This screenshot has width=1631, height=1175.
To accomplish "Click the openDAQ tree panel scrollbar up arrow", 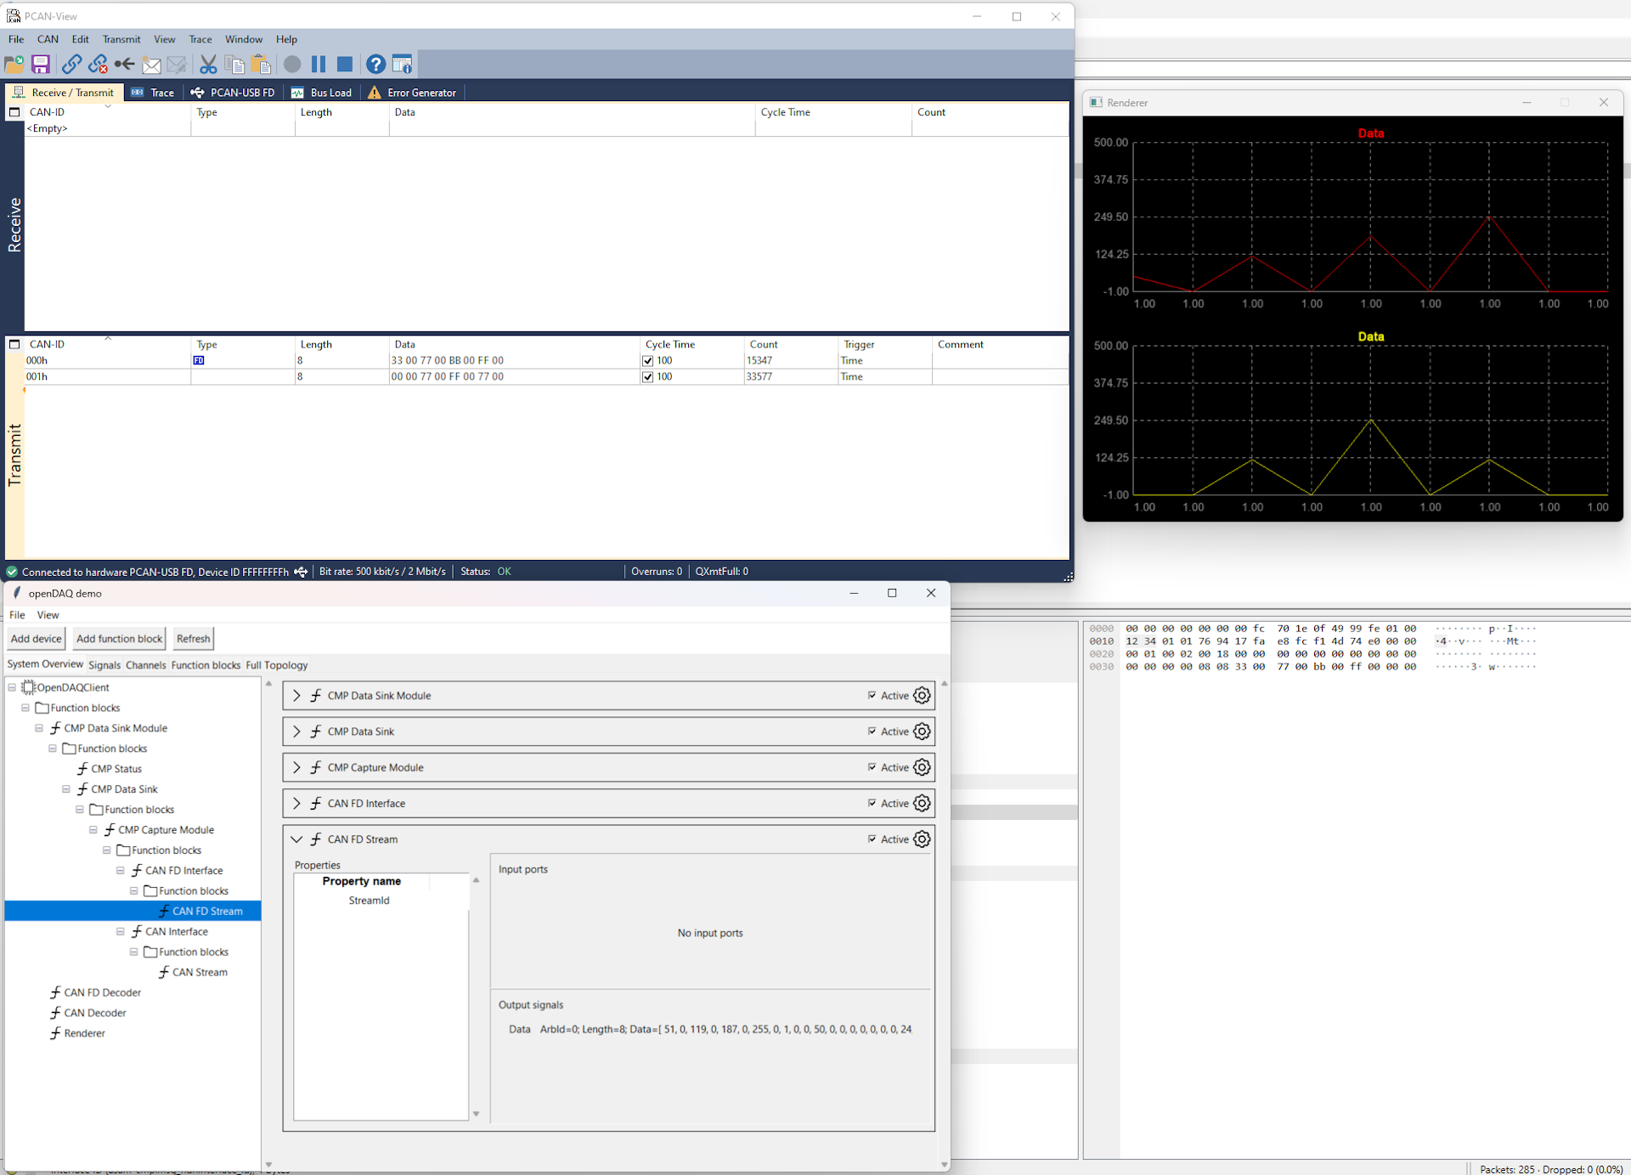I will coord(268,684).
